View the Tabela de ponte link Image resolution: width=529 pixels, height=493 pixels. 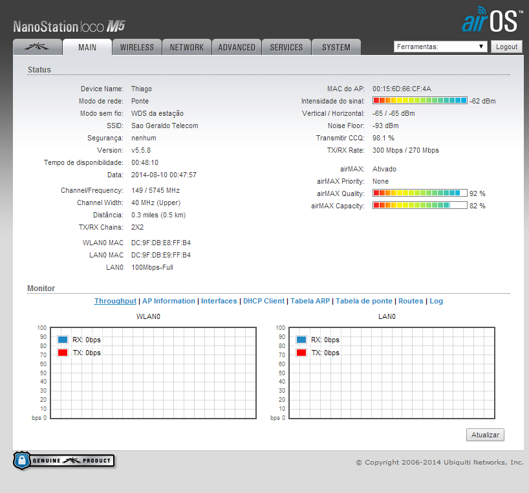click(x=364, y=301)
